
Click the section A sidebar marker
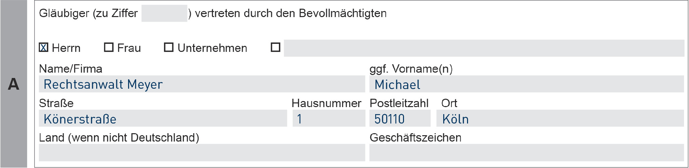13,84
